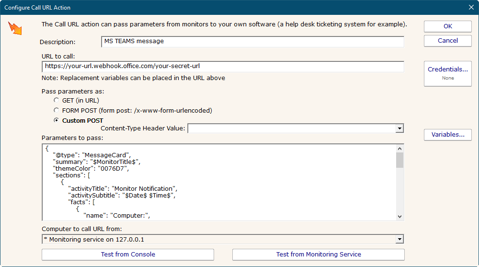The image size is (479, 267).
Task: Open the Credentials settings button
Action: pos(447,73)
